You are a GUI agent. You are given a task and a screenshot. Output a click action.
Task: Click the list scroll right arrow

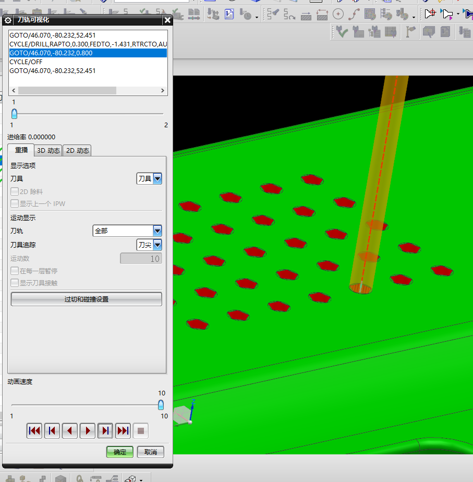tap(163, 90)
